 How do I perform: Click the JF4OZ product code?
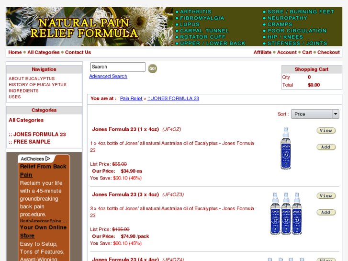171,129
